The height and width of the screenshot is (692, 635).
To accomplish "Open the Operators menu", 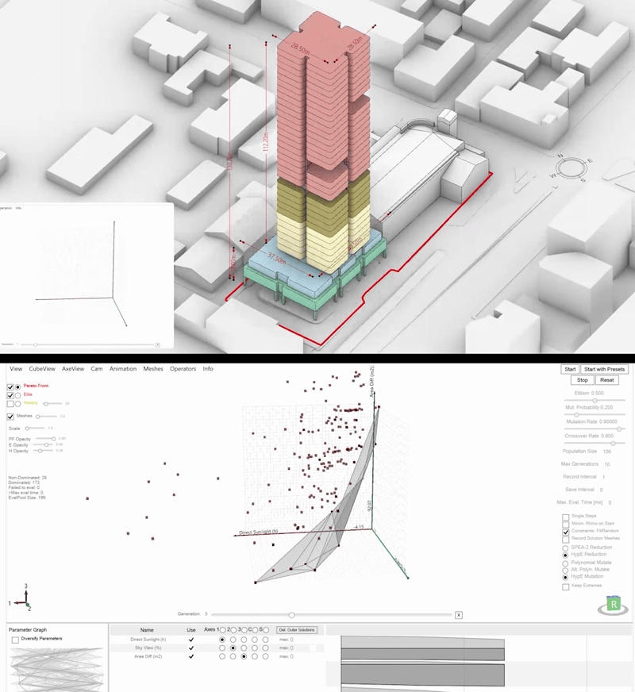I will [183, 369].
